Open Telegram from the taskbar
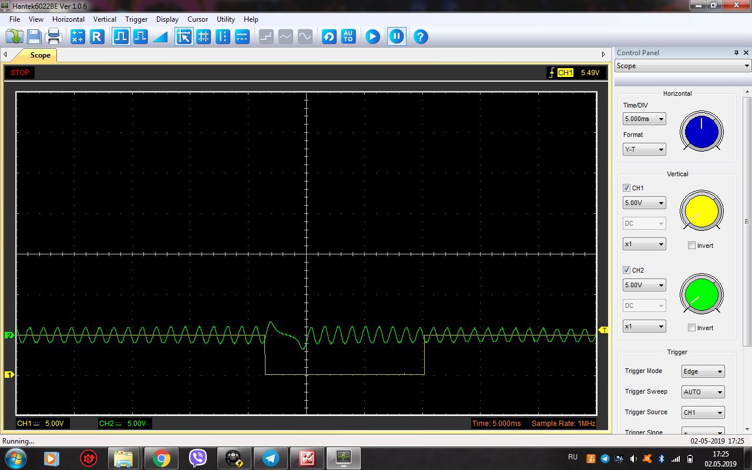 [271, 458]
